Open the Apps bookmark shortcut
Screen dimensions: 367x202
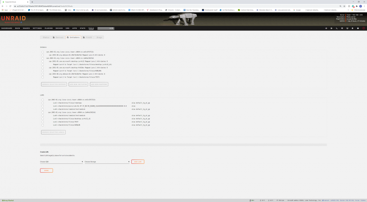point(5,10)
